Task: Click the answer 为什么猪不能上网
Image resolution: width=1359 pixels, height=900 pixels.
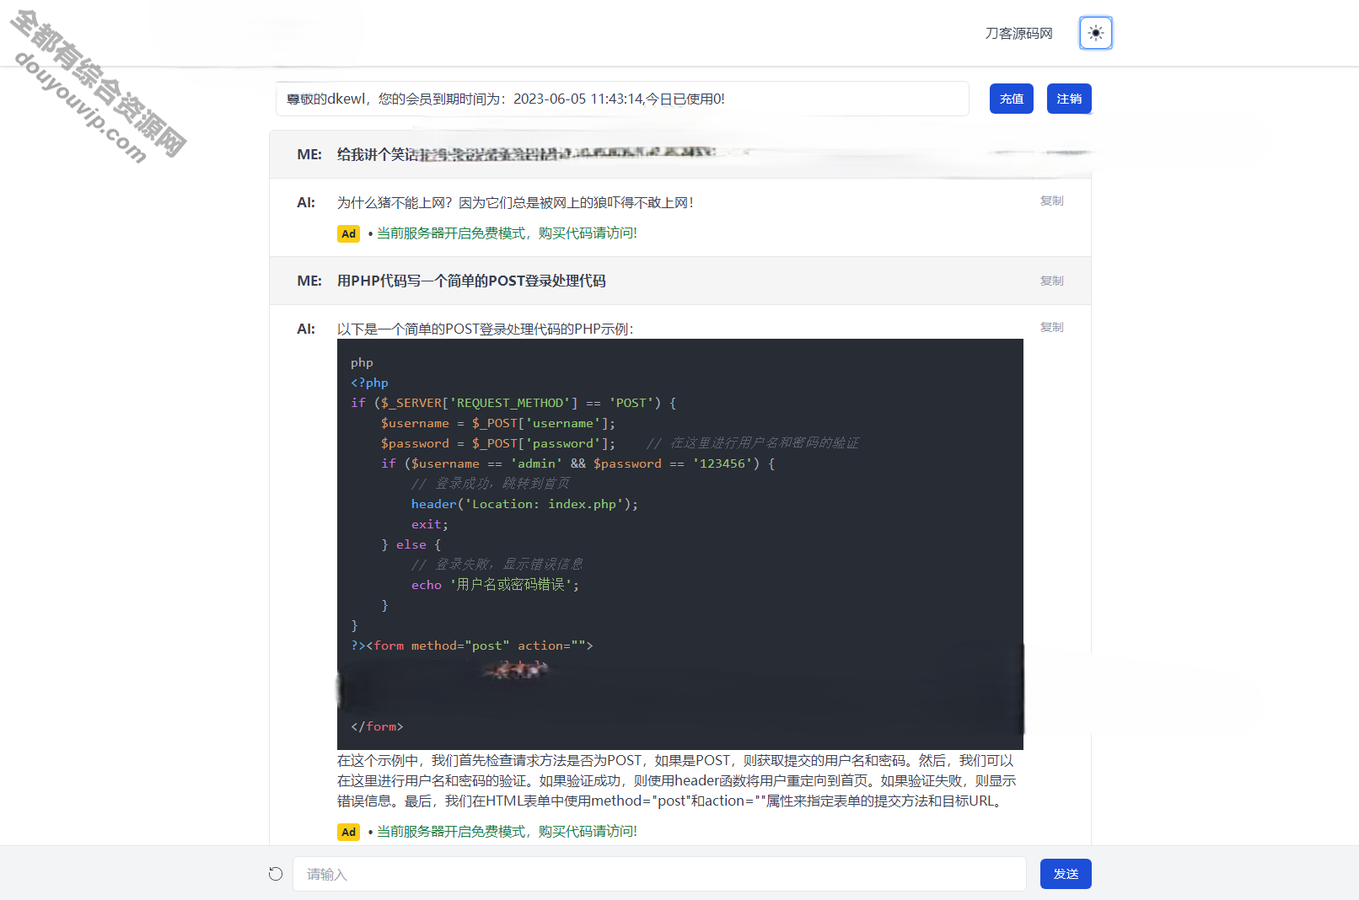Action: tap(515, 202)
